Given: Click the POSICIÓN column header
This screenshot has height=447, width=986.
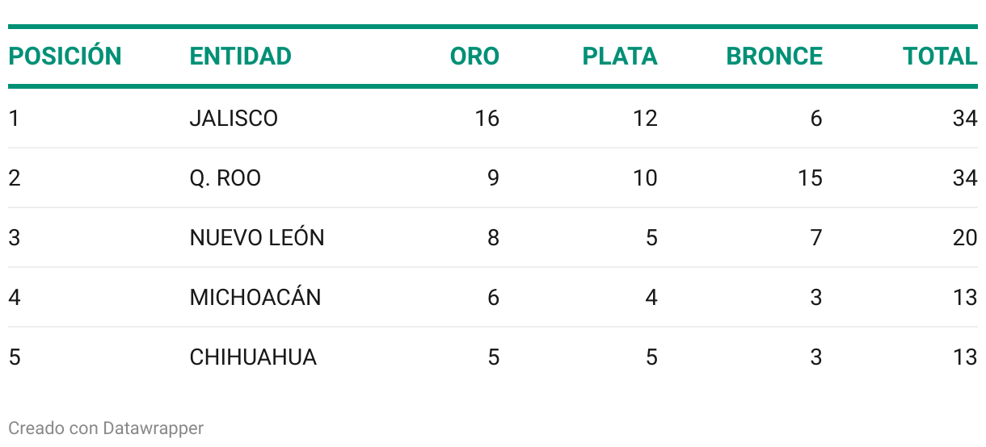Looking at the screenshot, I should (x=65, y=56).
